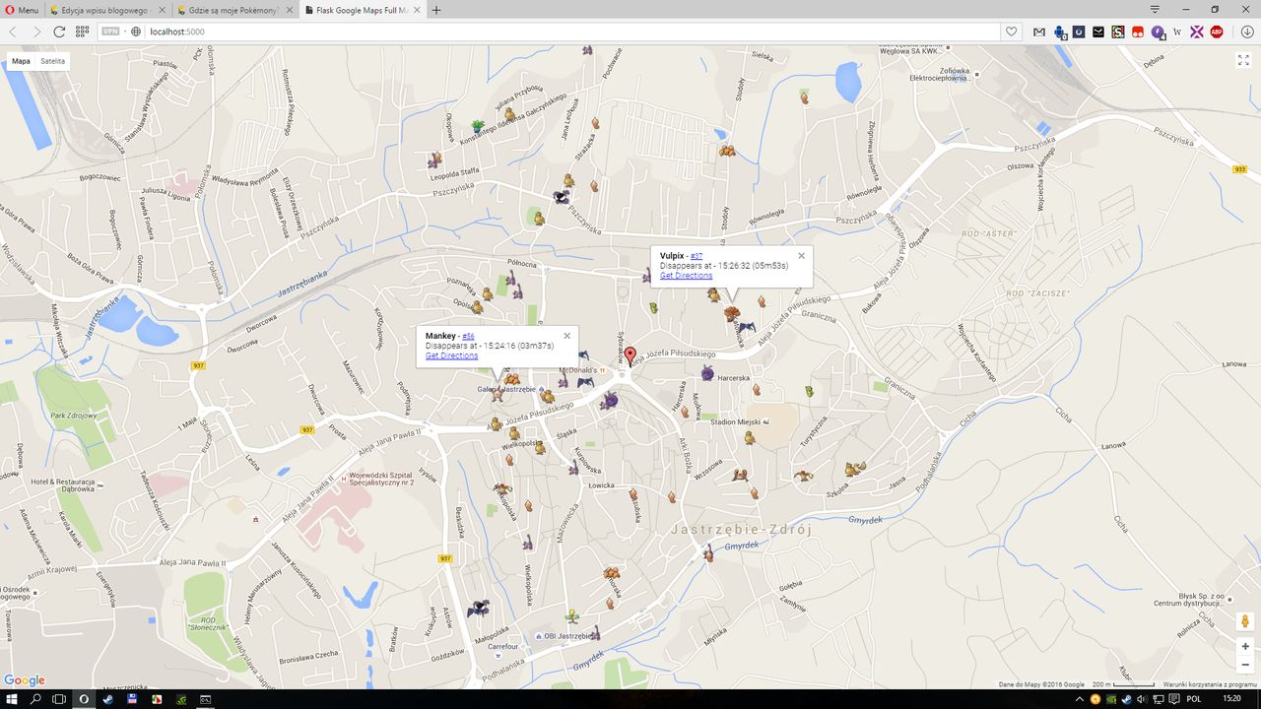Select the Vulpix marker below its popup

(x=731, y=314)
